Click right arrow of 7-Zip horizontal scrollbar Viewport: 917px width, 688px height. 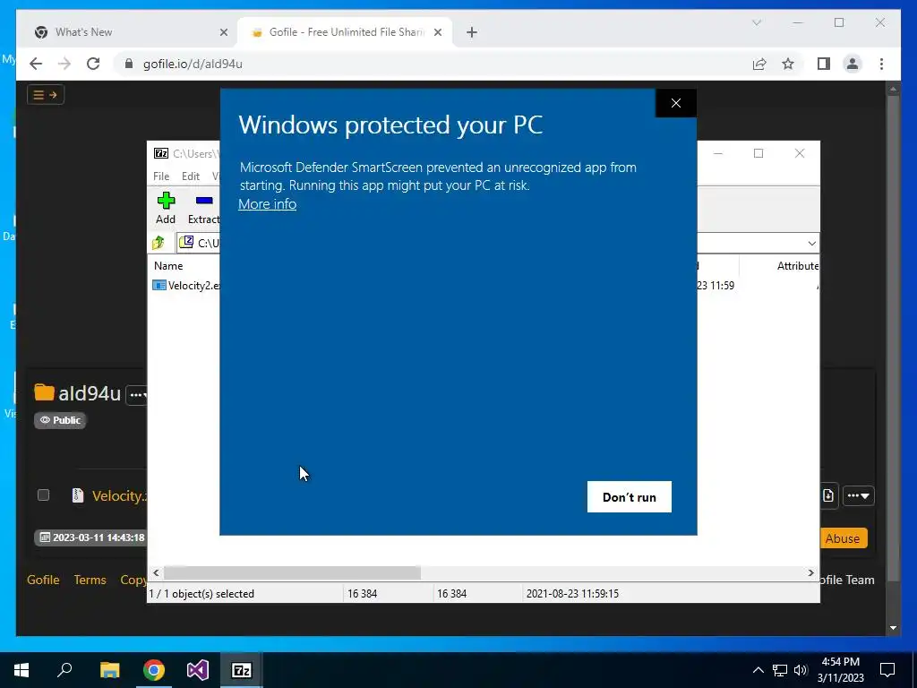(x=810, y=572)
